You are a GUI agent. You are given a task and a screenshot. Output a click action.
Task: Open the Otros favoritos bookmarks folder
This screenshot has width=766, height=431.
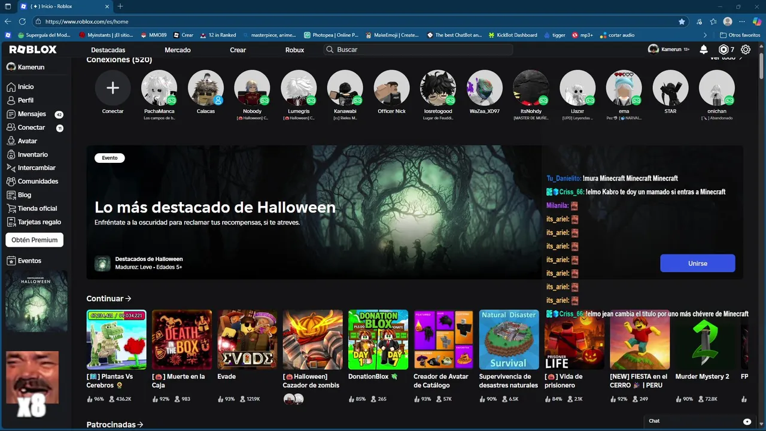coord(740,35)
